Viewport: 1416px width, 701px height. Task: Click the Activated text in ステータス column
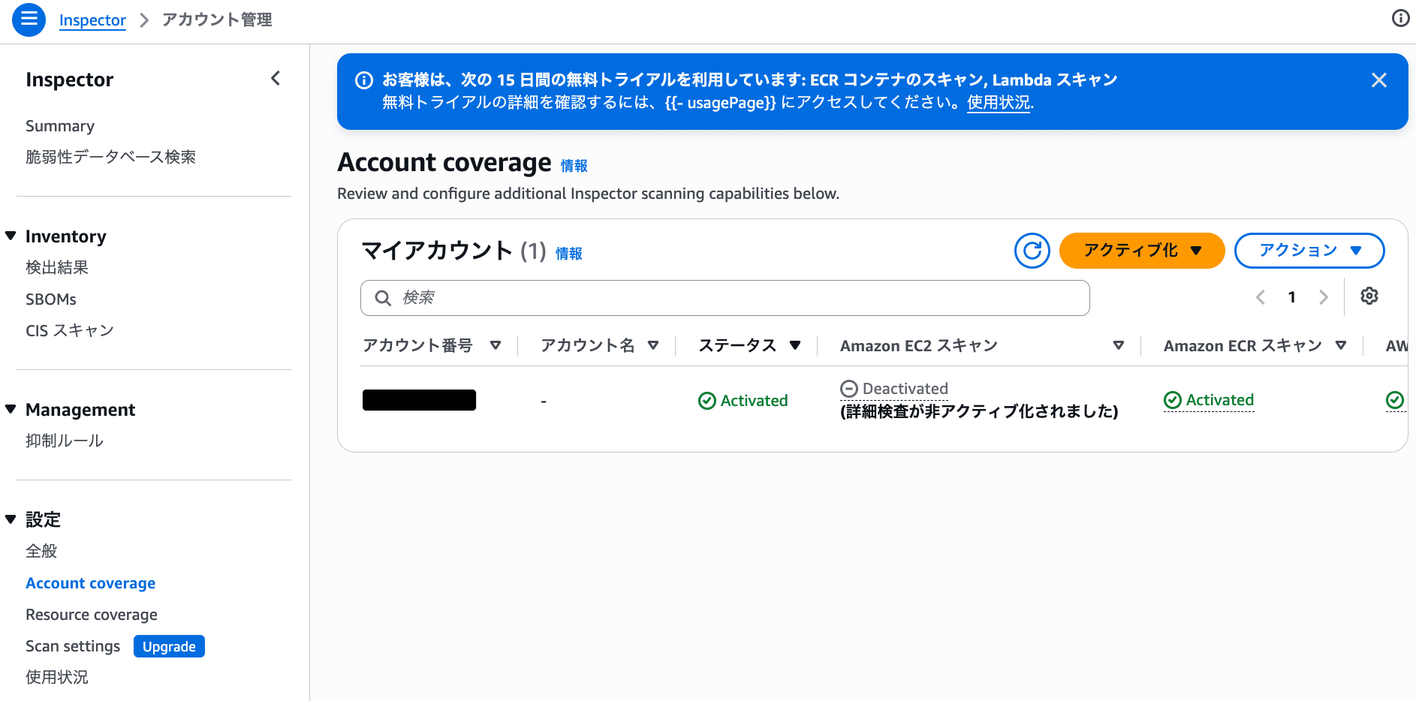pyautogui.click(x=754, y=401)
